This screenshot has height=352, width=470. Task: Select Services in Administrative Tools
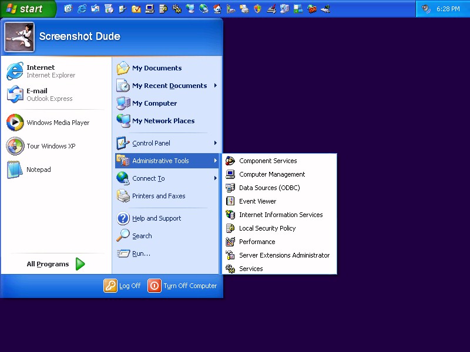[x=251, y=269]
